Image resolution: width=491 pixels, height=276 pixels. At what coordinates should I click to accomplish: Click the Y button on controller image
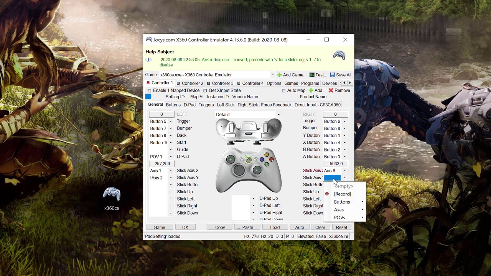[267, 155]
